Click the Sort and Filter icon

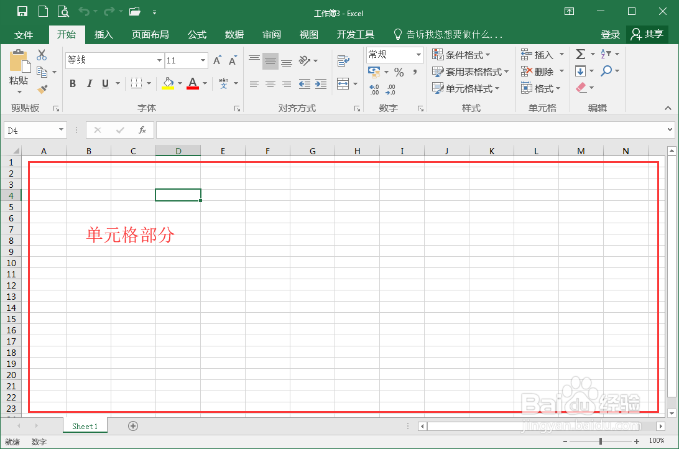606,54
